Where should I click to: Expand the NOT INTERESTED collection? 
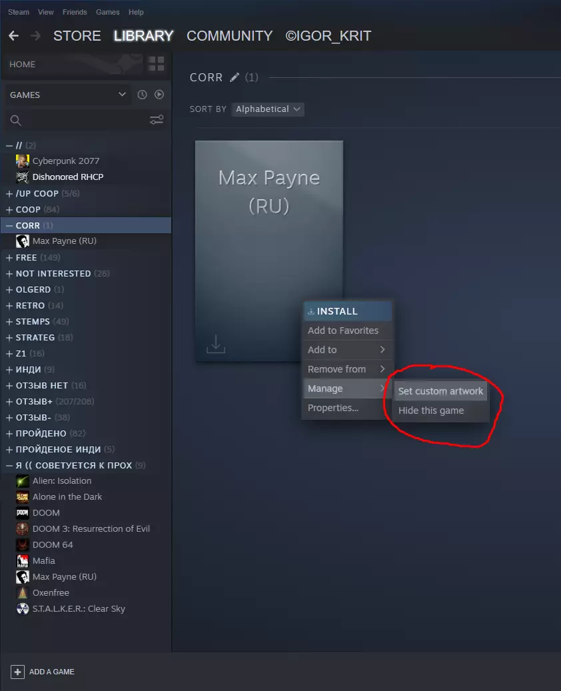click(9, 274)
